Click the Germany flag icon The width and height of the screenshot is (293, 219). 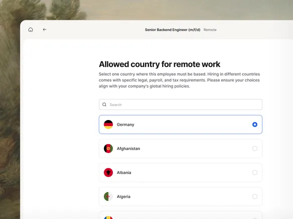108,124
